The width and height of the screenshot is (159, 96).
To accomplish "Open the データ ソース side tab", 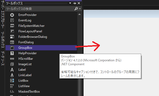I will click(3, 58).
